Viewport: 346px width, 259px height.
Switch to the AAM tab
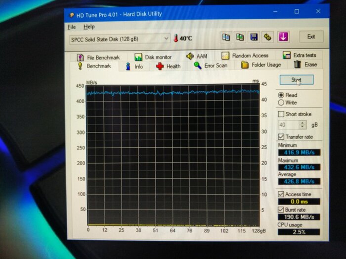click(197, 56)
